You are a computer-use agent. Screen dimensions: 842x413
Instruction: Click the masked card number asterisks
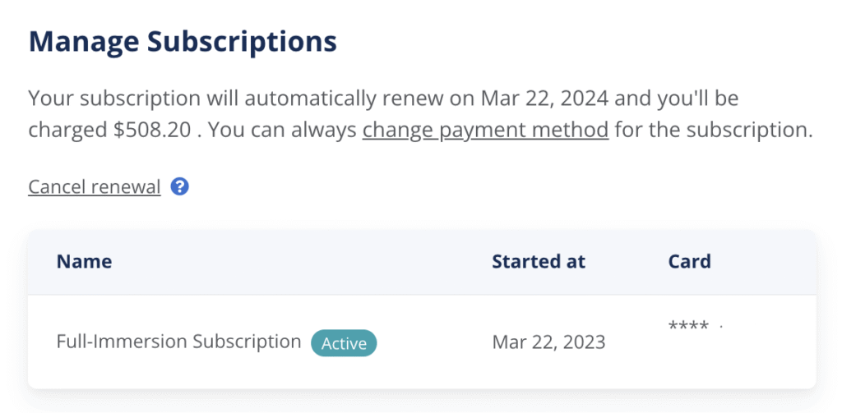[688, 326]
